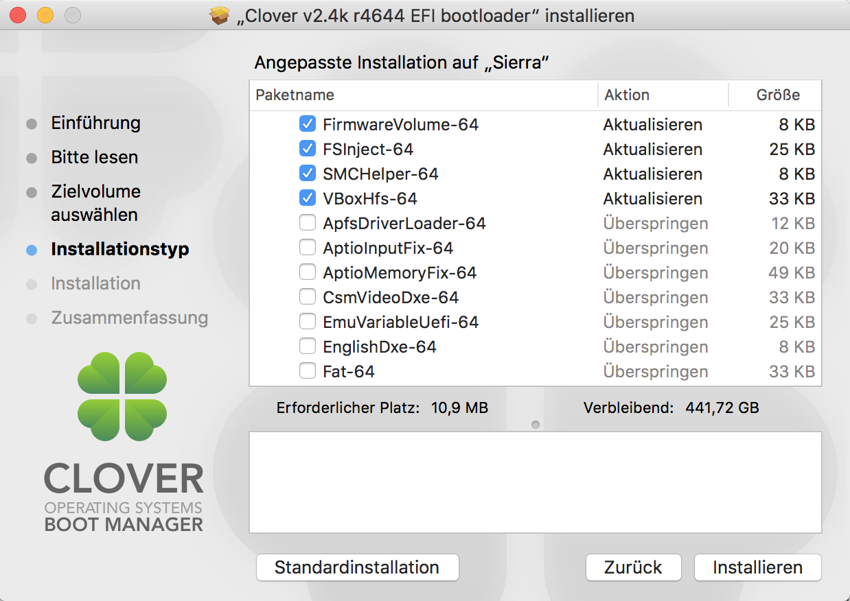Select the Bitte lesen step

coord(95,157)
